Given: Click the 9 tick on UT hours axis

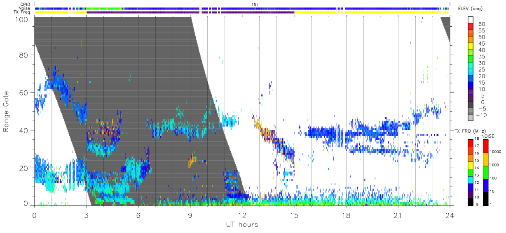Looking at the screenshot, I should click(x=190, y=215).
